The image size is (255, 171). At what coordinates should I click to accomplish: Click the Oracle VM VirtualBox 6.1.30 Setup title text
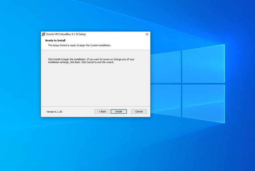(66, 34)
